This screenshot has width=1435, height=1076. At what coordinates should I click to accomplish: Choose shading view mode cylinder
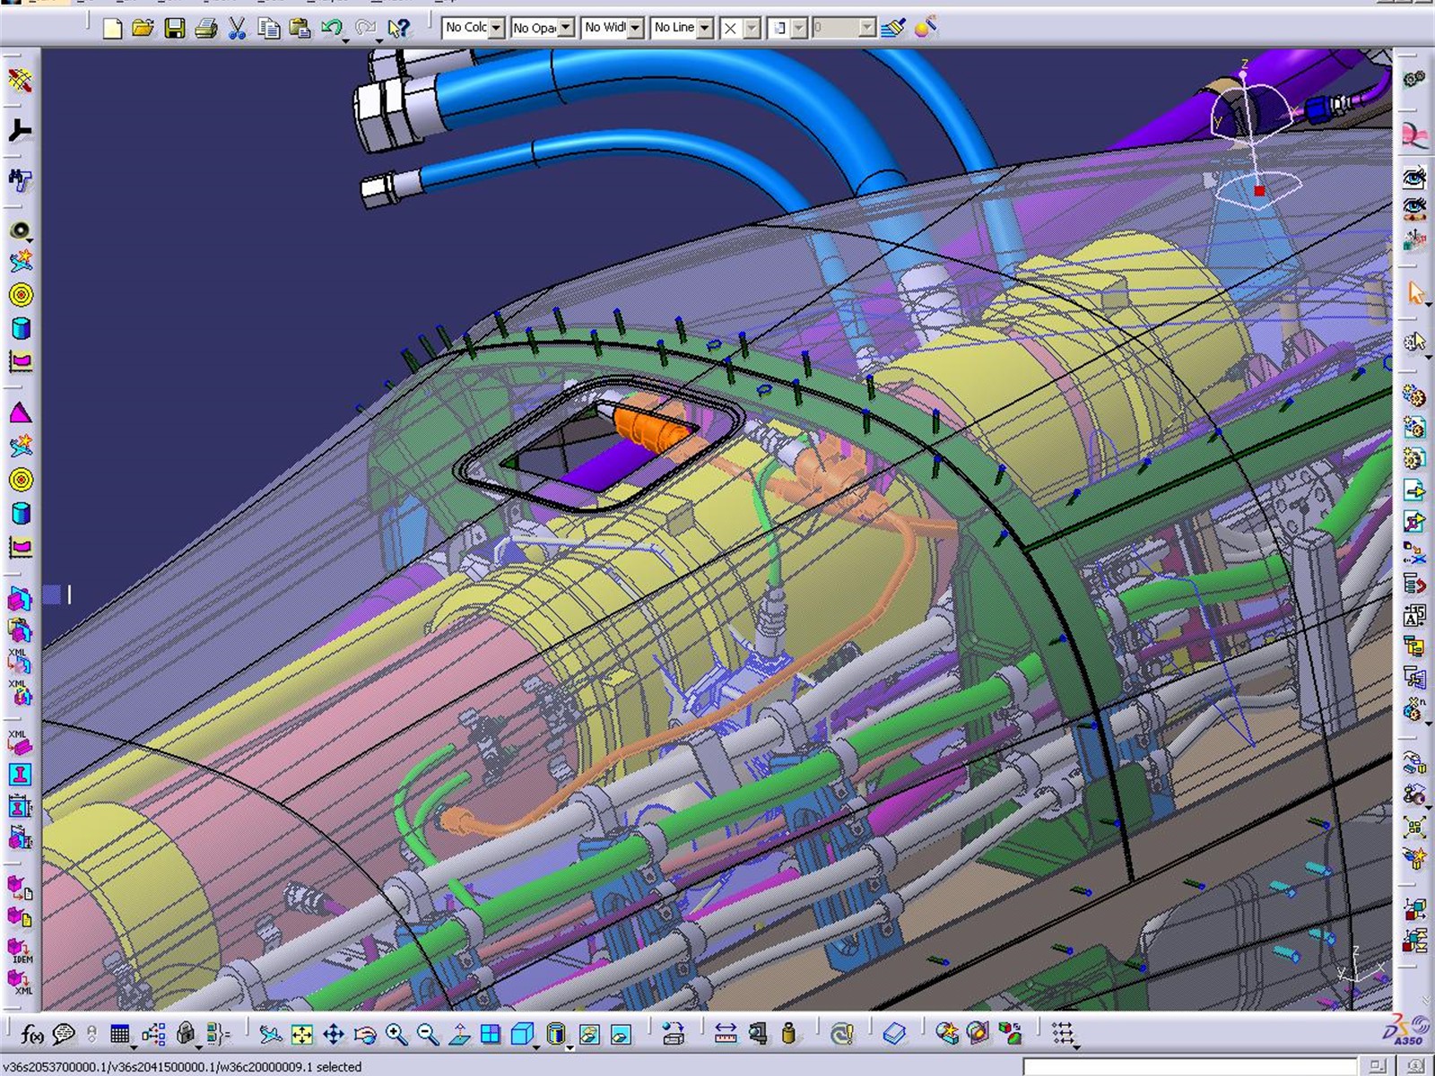click(556, 1035)
